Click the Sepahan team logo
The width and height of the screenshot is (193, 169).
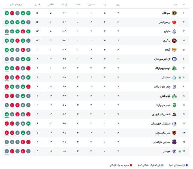[174, 13]
